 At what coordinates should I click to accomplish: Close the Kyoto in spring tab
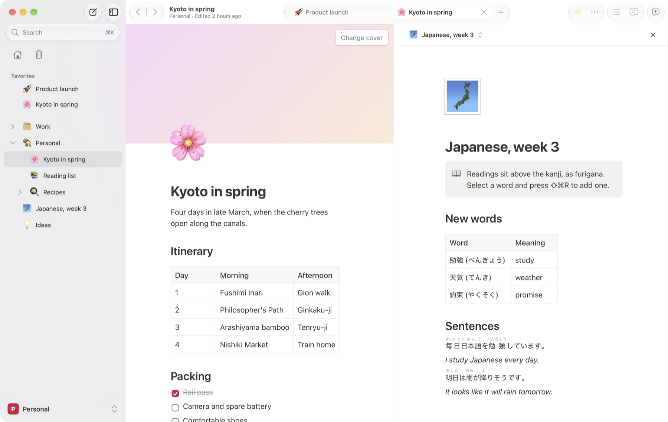point(484,12)
